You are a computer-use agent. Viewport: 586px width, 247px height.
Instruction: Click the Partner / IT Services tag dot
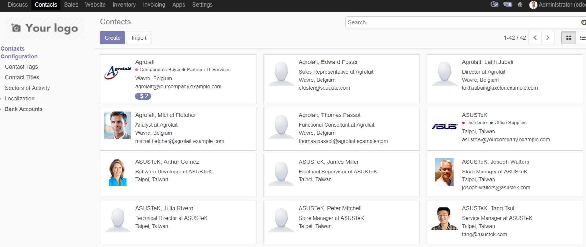coord(184,70)
